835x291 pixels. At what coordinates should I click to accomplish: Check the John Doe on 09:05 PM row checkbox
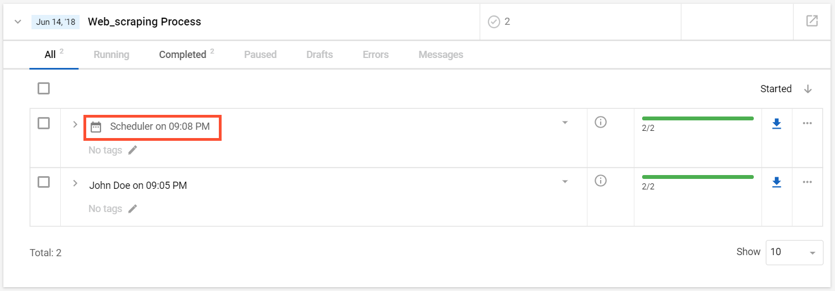point(44,182)
